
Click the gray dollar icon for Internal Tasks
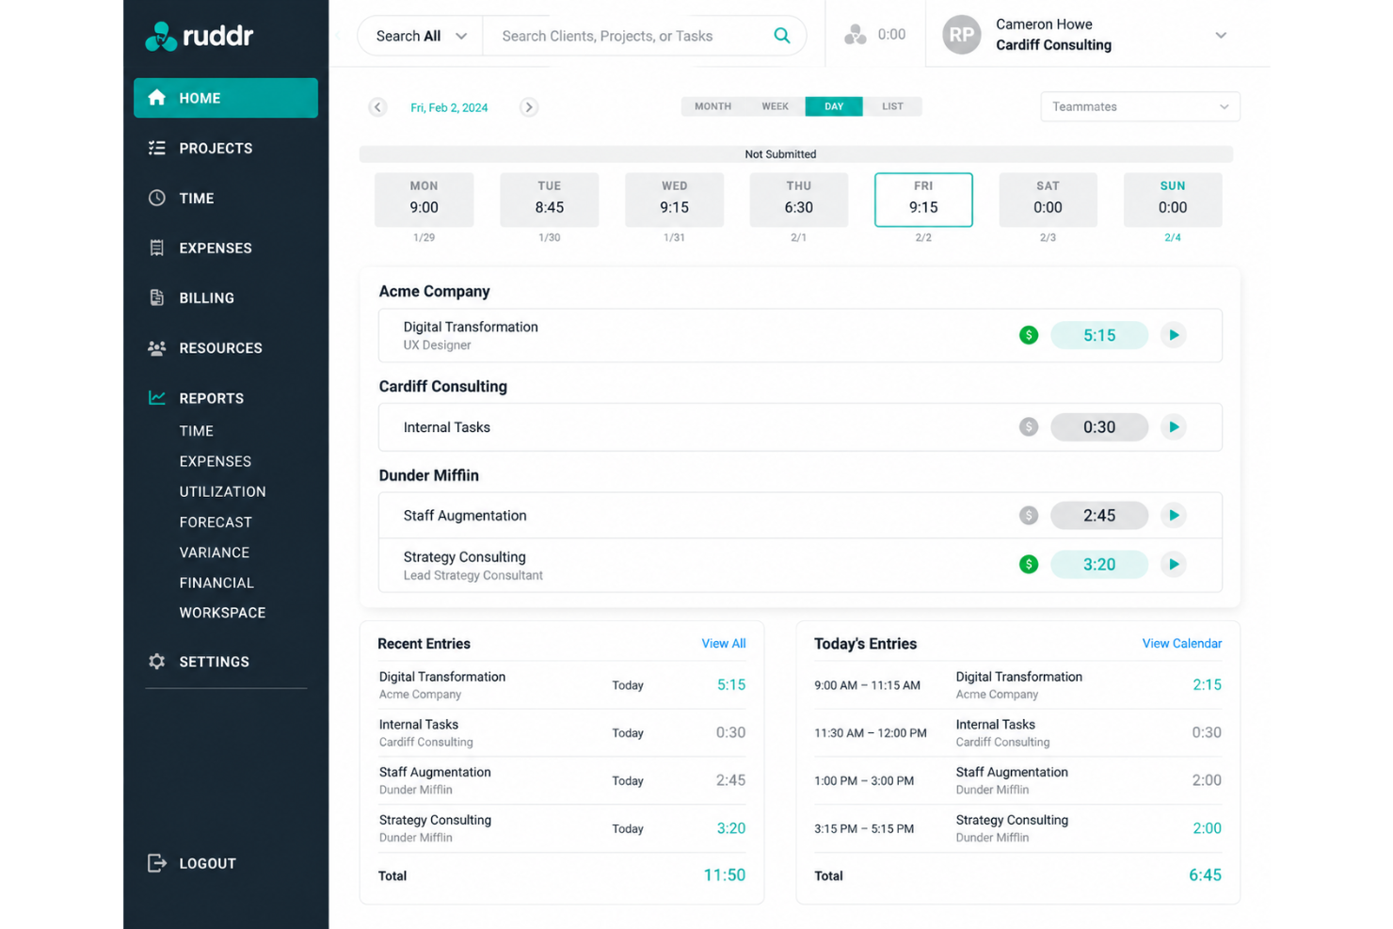(1029, 427)
